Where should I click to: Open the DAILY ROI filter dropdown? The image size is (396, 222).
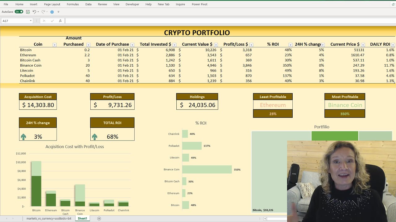pyautogui.click(x=393, y=45)
